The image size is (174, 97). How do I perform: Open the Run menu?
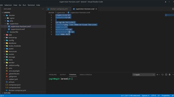click(x=24, y=5)
